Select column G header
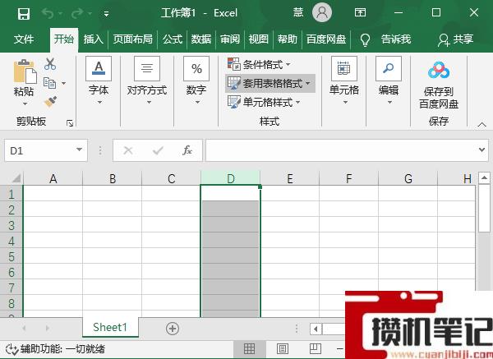Viewport: 493px width, 359px height. (x=408, y=178)
